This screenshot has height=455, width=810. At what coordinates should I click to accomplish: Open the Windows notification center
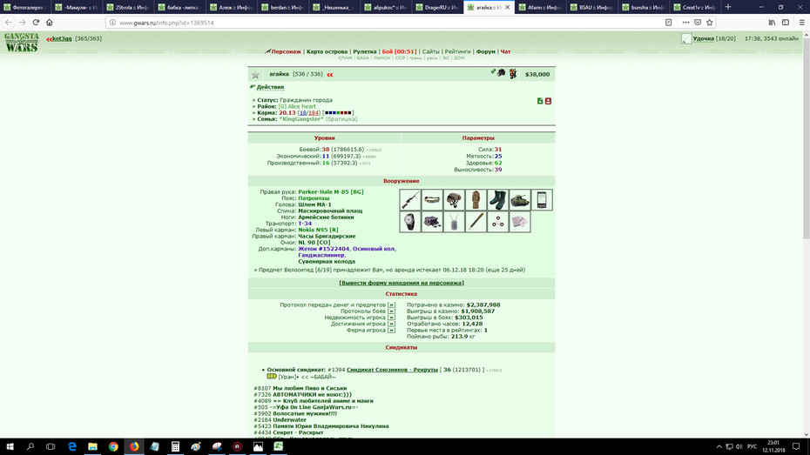(x=796, y=447)
